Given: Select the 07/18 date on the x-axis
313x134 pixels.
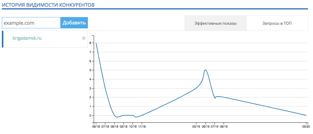Looking at the screenshot, I should (105, 126).
